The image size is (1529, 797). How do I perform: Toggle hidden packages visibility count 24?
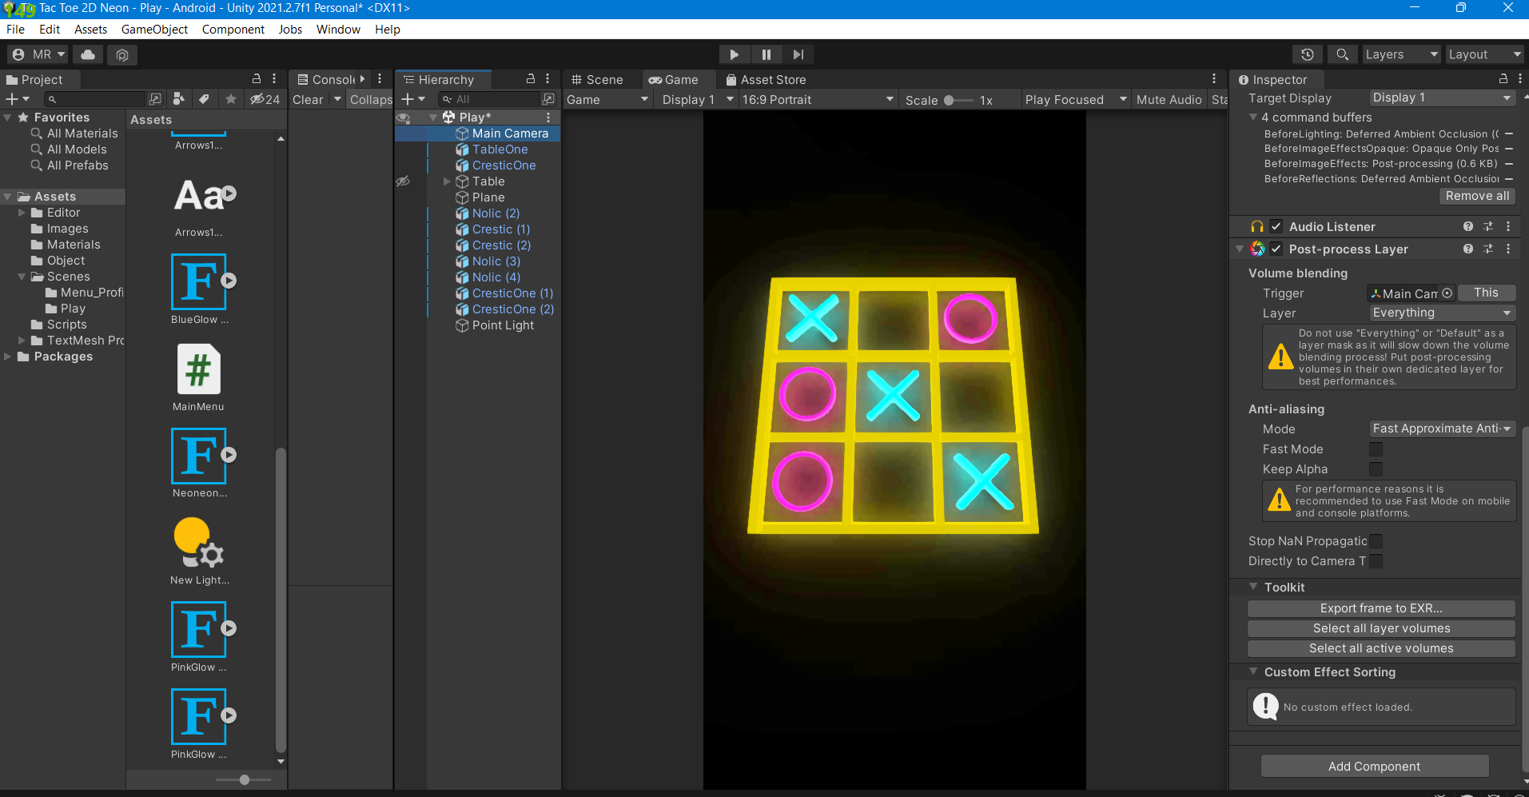(265, 99)
